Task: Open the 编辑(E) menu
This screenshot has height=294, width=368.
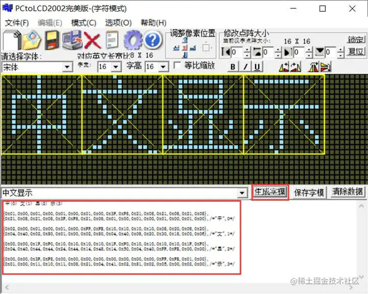Action: [50, 23]
